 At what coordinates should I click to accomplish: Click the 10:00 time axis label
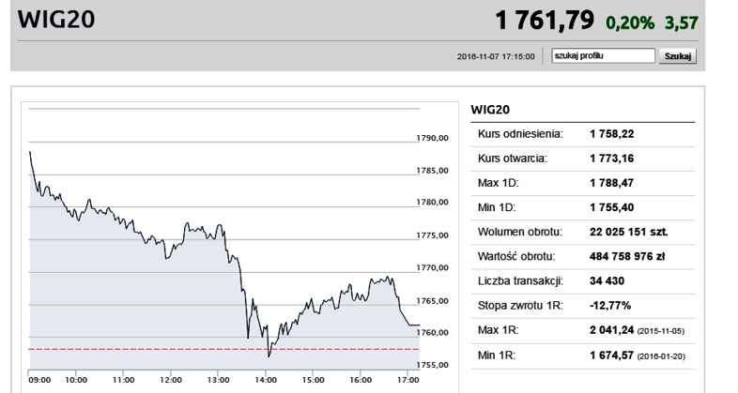[x=76, y=380]
